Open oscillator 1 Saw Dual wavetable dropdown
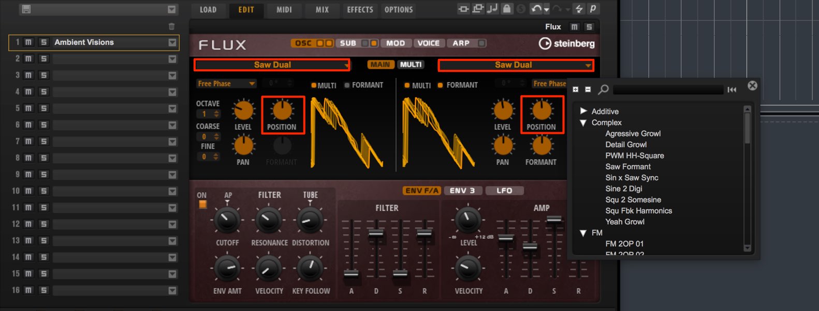819x311 pixels. [272, 65]
